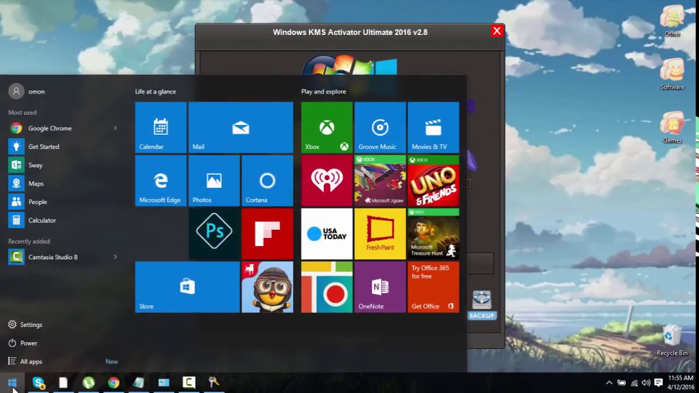
Task: Open the Calendar tile
Action: click(161, 127)
